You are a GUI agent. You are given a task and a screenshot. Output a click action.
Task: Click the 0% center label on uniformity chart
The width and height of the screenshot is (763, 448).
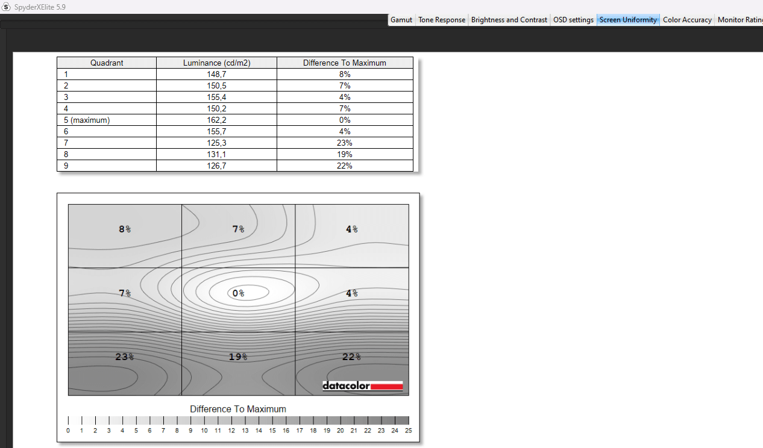point(239,293)
